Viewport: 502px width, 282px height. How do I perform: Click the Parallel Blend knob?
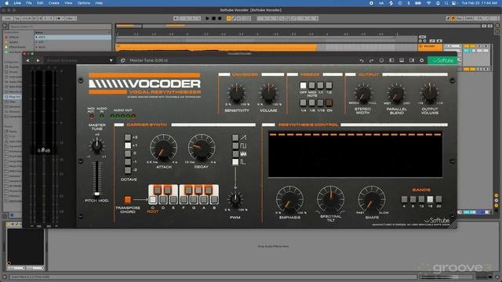pos(396,94)
